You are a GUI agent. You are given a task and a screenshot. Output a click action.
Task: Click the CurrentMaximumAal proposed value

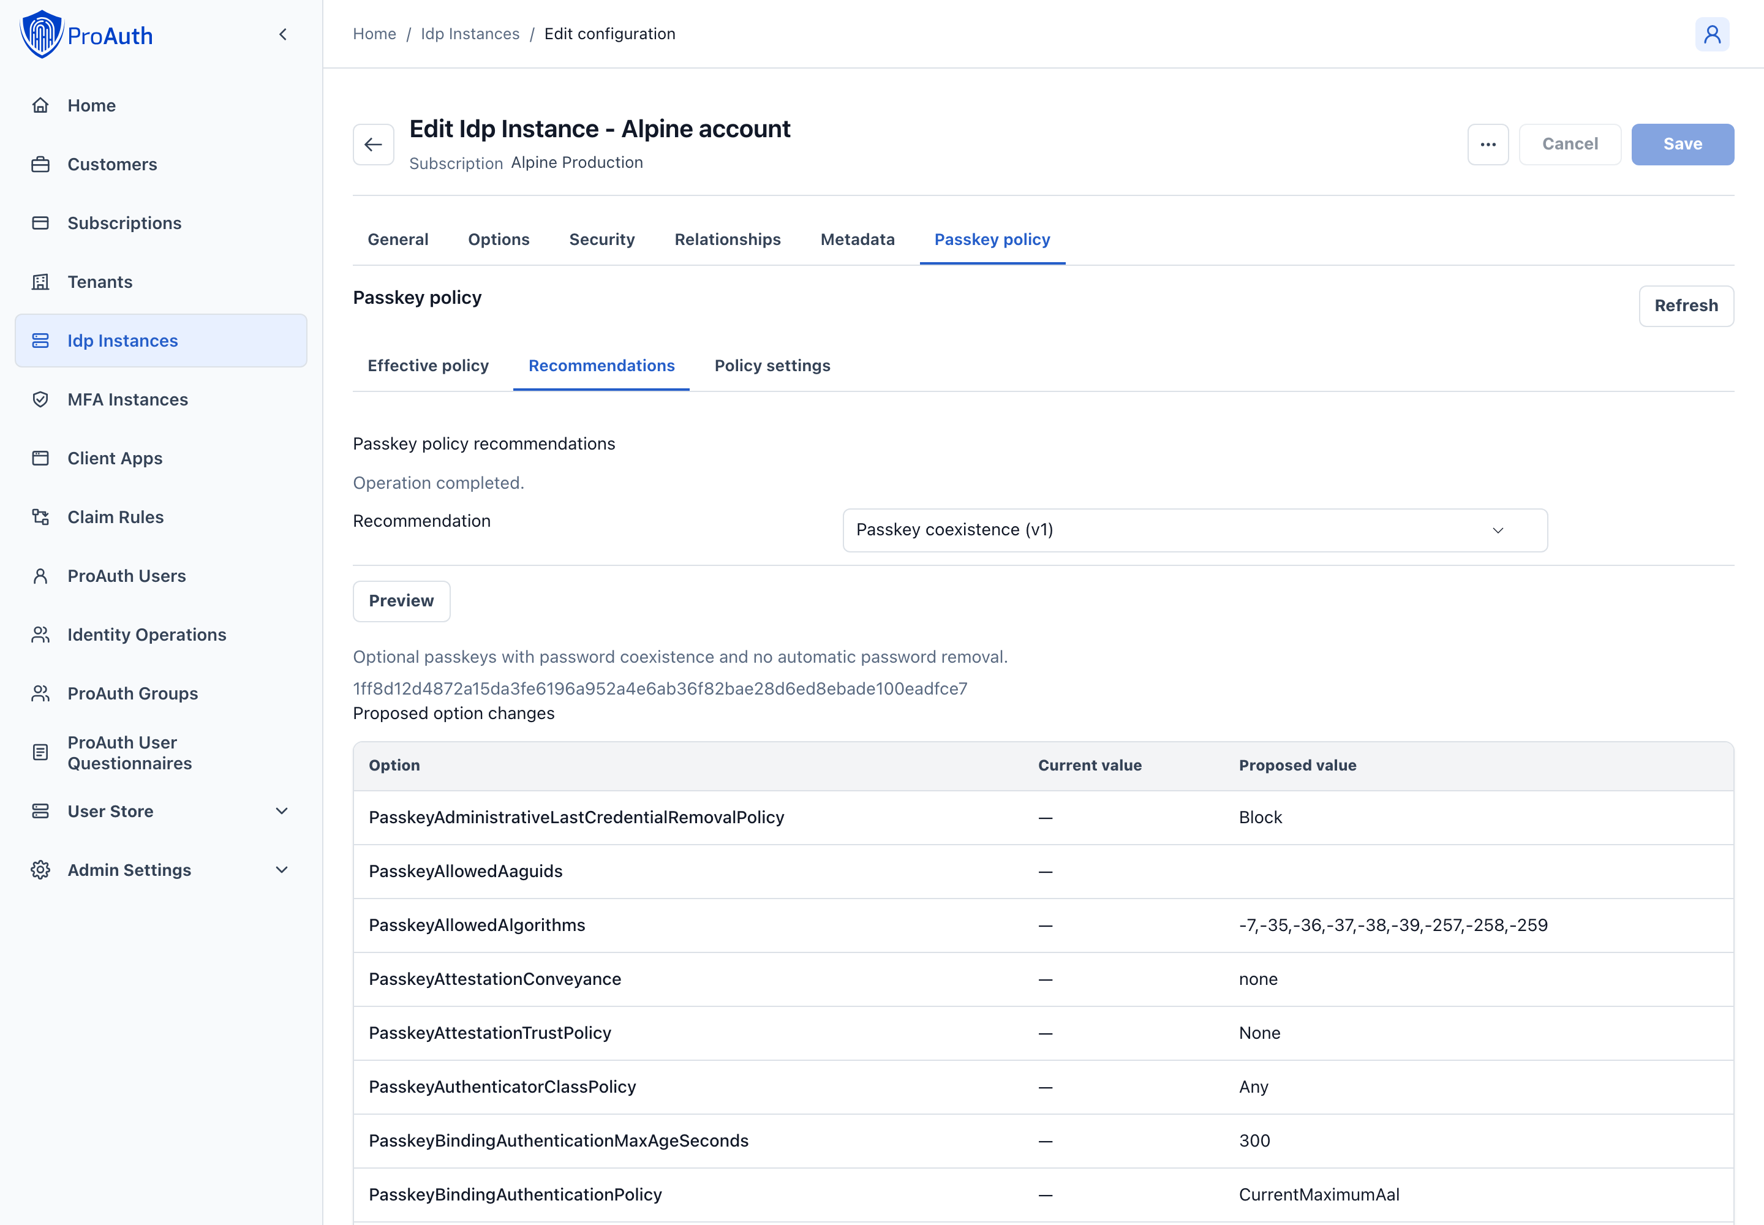coord(1319,1195)
